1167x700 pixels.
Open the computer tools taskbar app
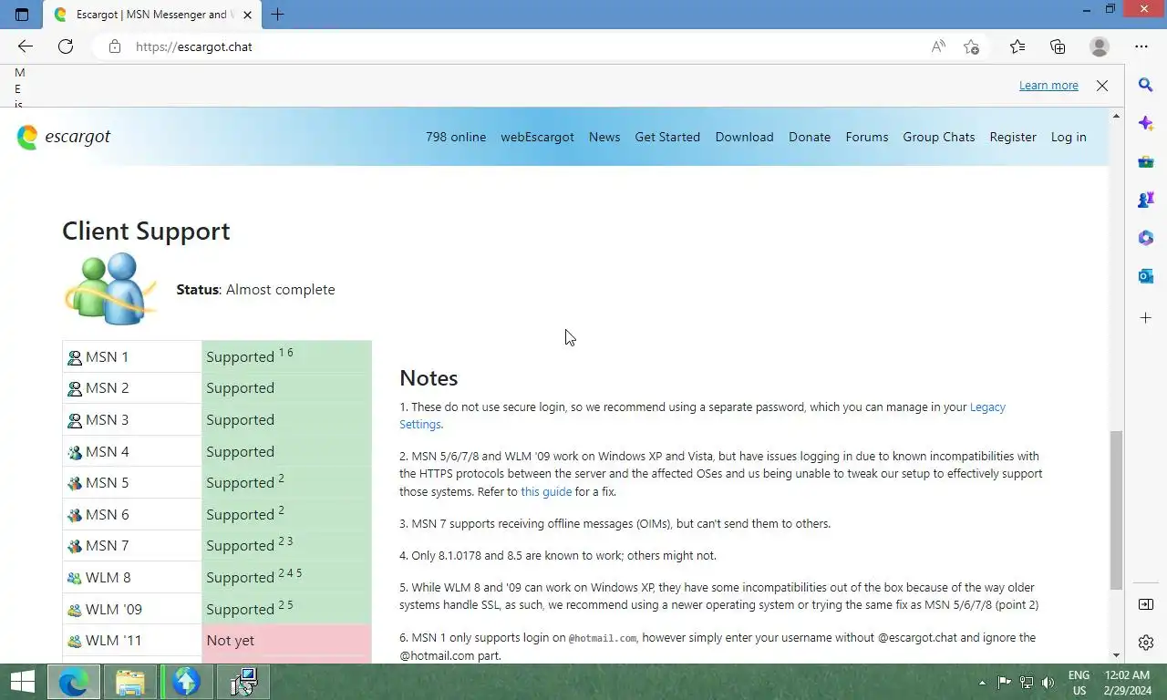[243, 682]
